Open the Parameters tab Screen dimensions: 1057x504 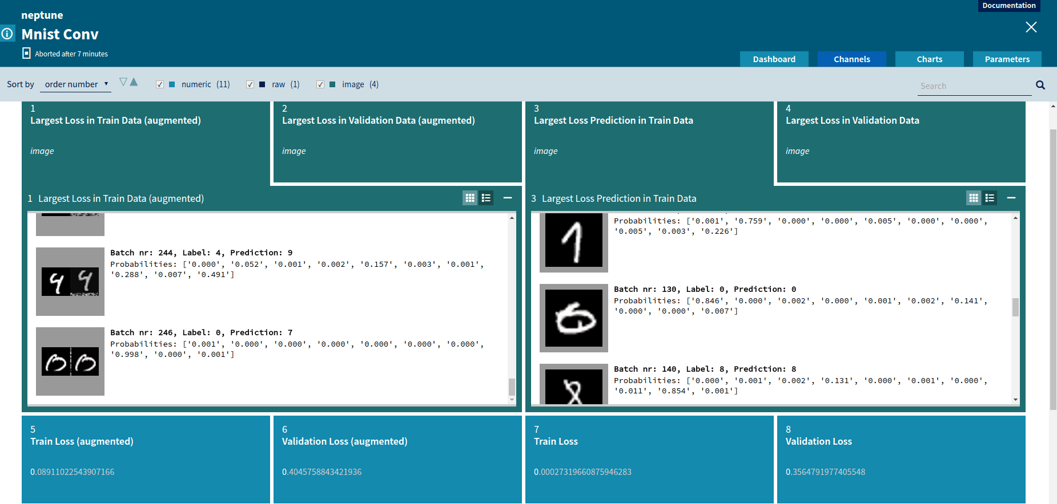click(x=1007, y=59)
